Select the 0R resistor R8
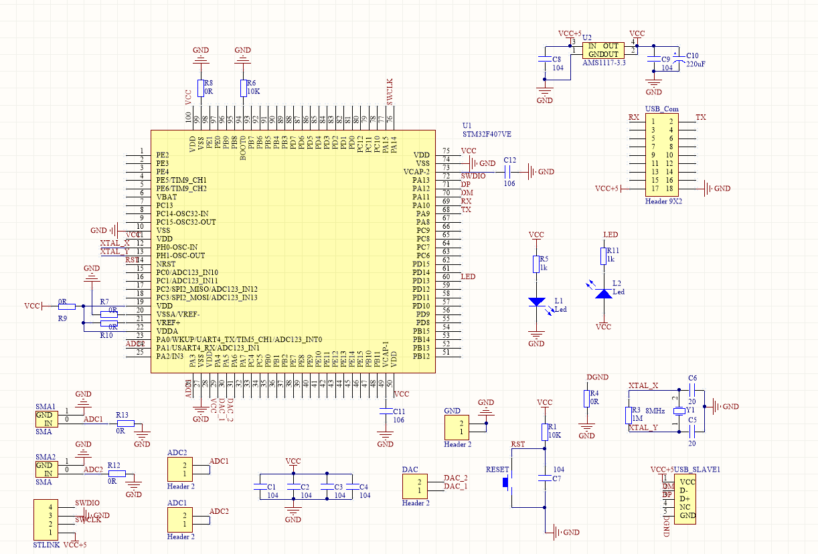This screenshot has height=554, width=818. click(200, 88)
